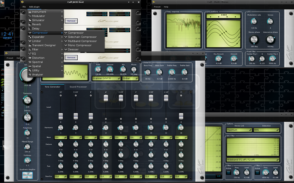The width and height of the screenshot is (294, 183).
Task: Click the Transient Designer icon
Action: pyautogui.click(x=30, y=45)
